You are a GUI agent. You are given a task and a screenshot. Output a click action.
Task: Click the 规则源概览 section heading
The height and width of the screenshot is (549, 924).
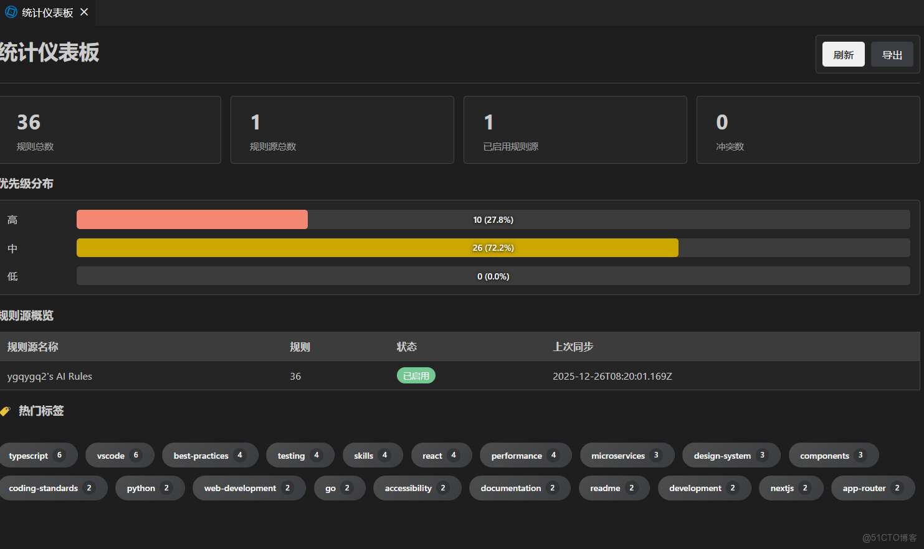(x=26, y=316)
